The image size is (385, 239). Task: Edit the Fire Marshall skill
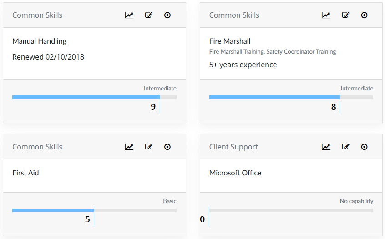click(x=345, y=15)
